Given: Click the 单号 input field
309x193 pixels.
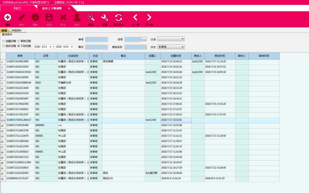Looking at the screenshot, I should (97, 39).
